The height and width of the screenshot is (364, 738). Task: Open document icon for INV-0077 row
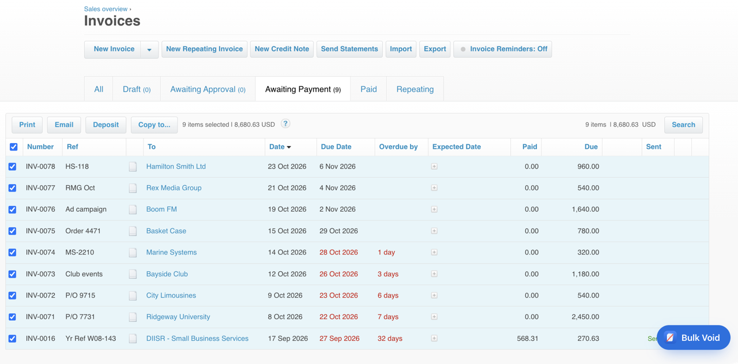tap(133, 188)
